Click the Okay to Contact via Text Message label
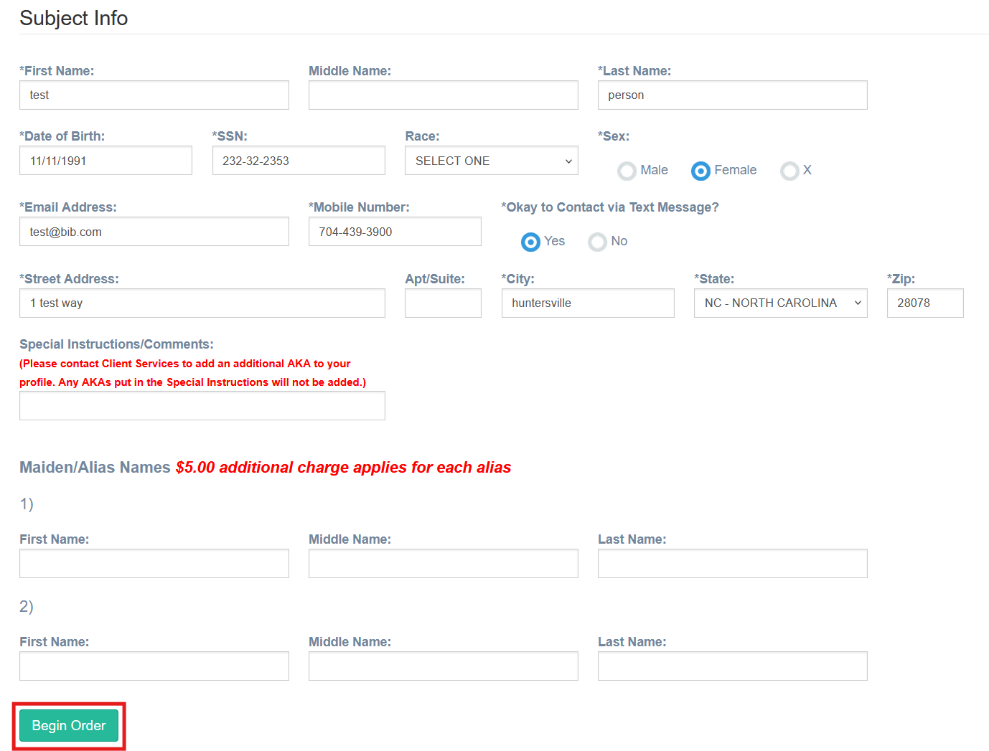Image resolution: width=989 pixels, height=751 pixels. [610, 207]
